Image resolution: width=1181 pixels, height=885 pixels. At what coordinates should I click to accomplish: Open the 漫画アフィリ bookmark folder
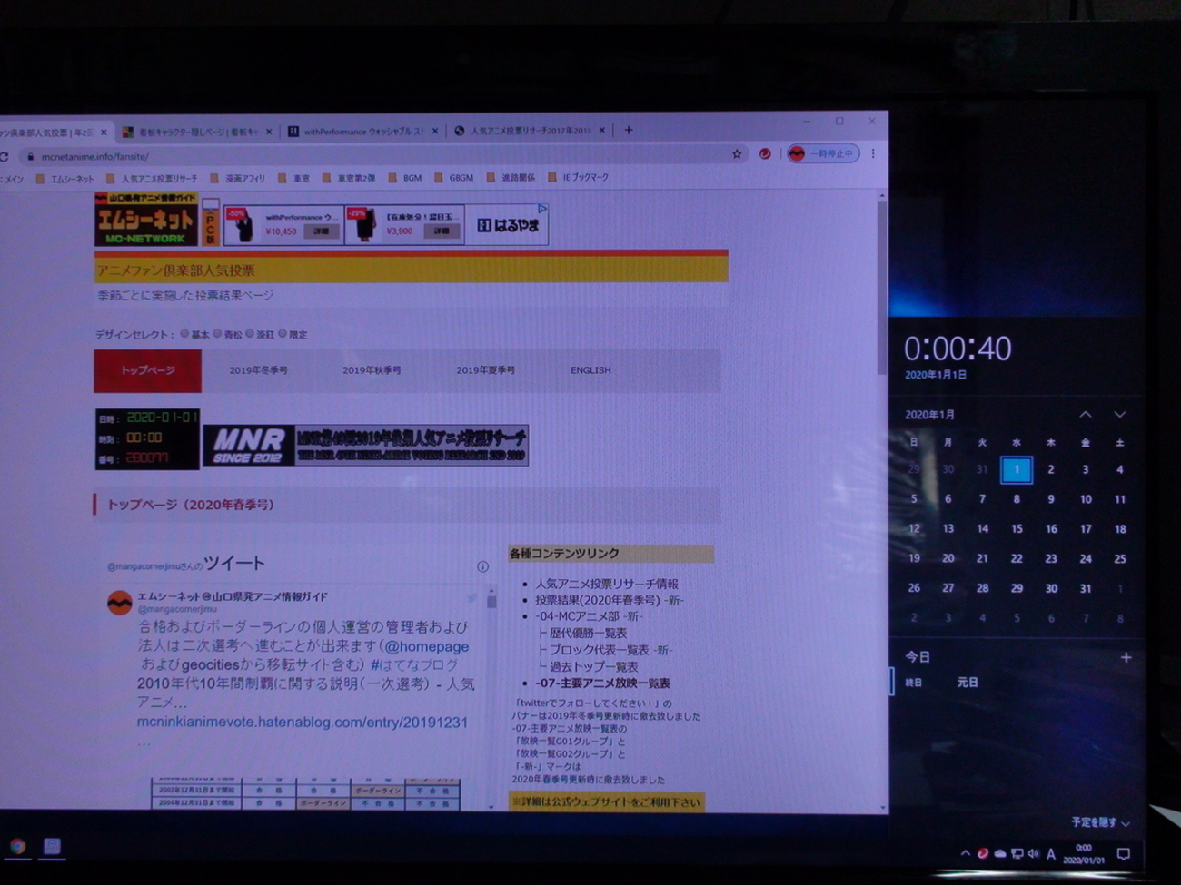pyautogui.click(x=238, y=179)
